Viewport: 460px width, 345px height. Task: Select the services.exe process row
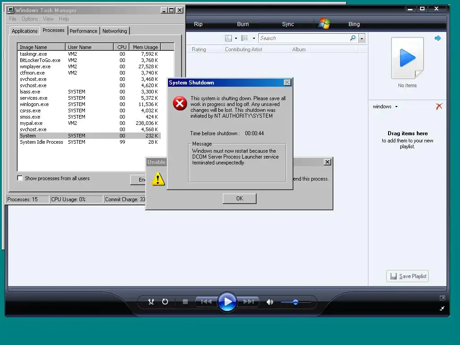89,98
